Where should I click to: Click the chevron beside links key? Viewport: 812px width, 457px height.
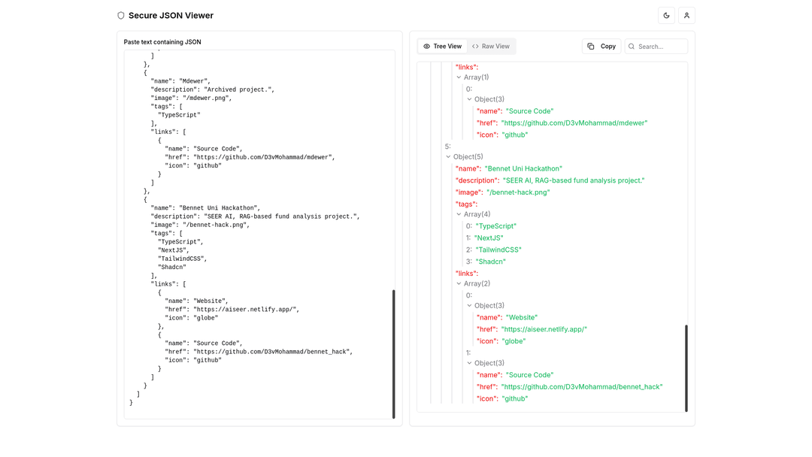pyautogui.click(x=459, y=284)
